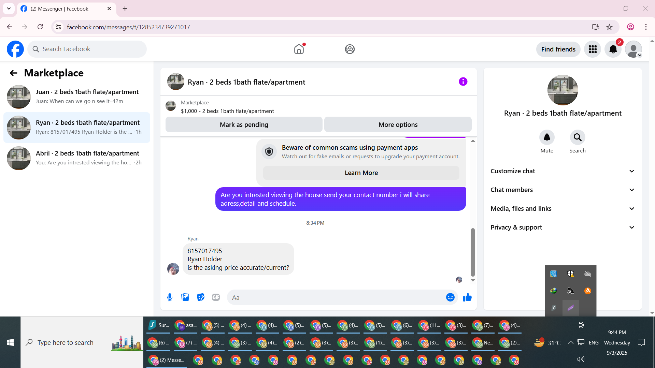Open Ryan chat header title

click(x=246, y=82)
